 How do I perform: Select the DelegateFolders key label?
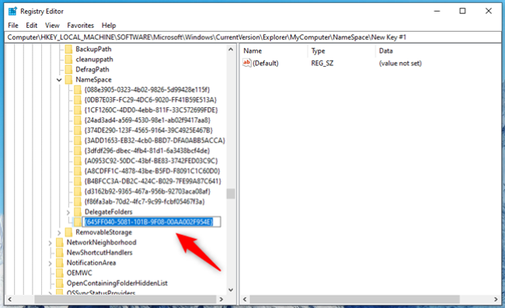[x=109, y=212]
